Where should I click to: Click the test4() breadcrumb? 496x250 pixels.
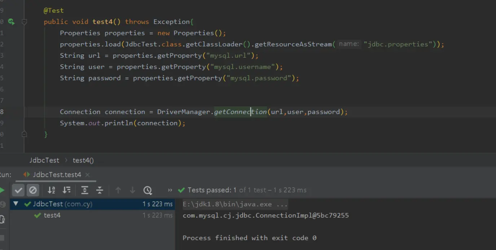pos(83,160)
